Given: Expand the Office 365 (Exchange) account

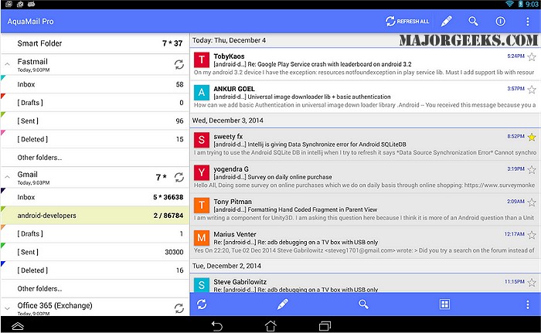Looking at the screenshot, I should 7,308.
